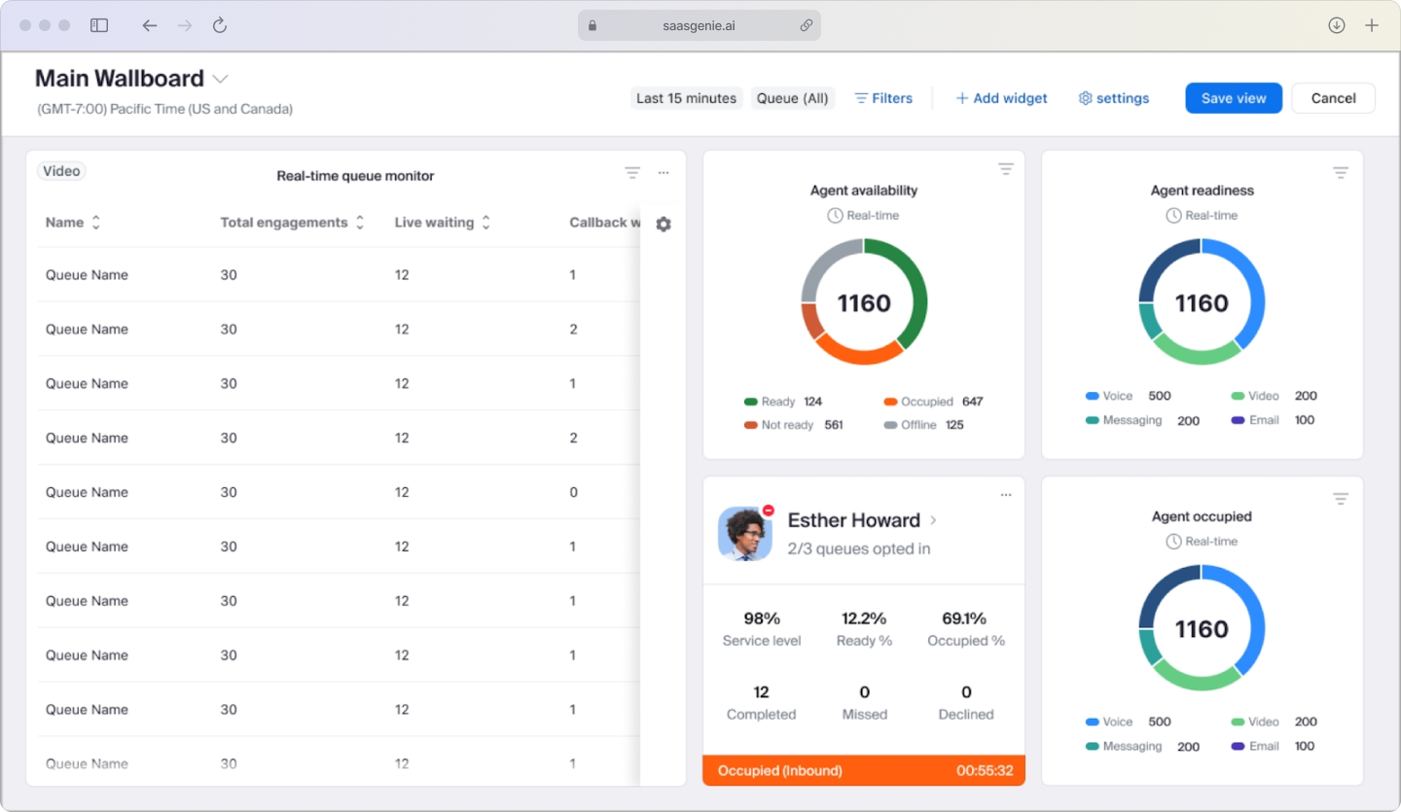1401x812 pixels.
Task: Click the Add widget link
Action: click(1001, 97)
